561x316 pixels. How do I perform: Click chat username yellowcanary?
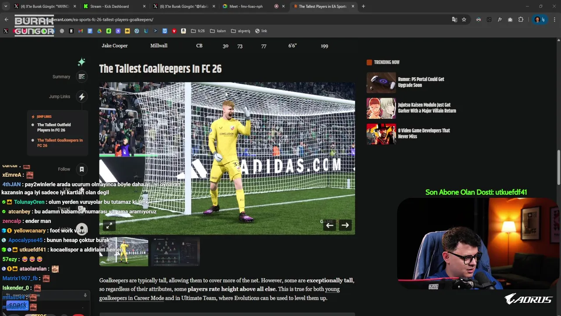click(30, 230)
